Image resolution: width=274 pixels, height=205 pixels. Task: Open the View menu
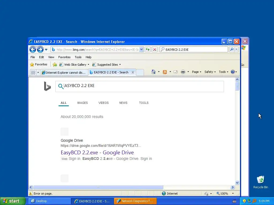(x=51, y=57)
